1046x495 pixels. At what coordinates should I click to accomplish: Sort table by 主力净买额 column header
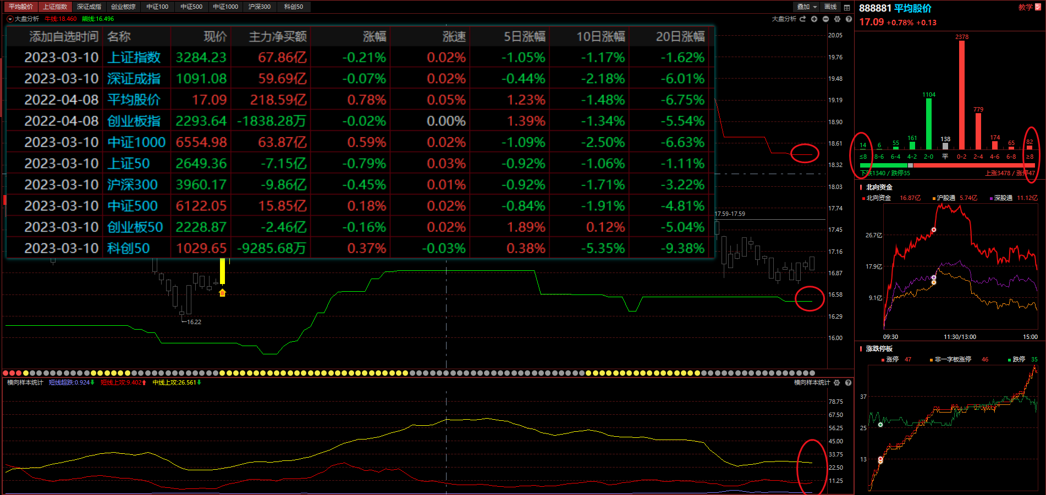[x=278, y=36]
